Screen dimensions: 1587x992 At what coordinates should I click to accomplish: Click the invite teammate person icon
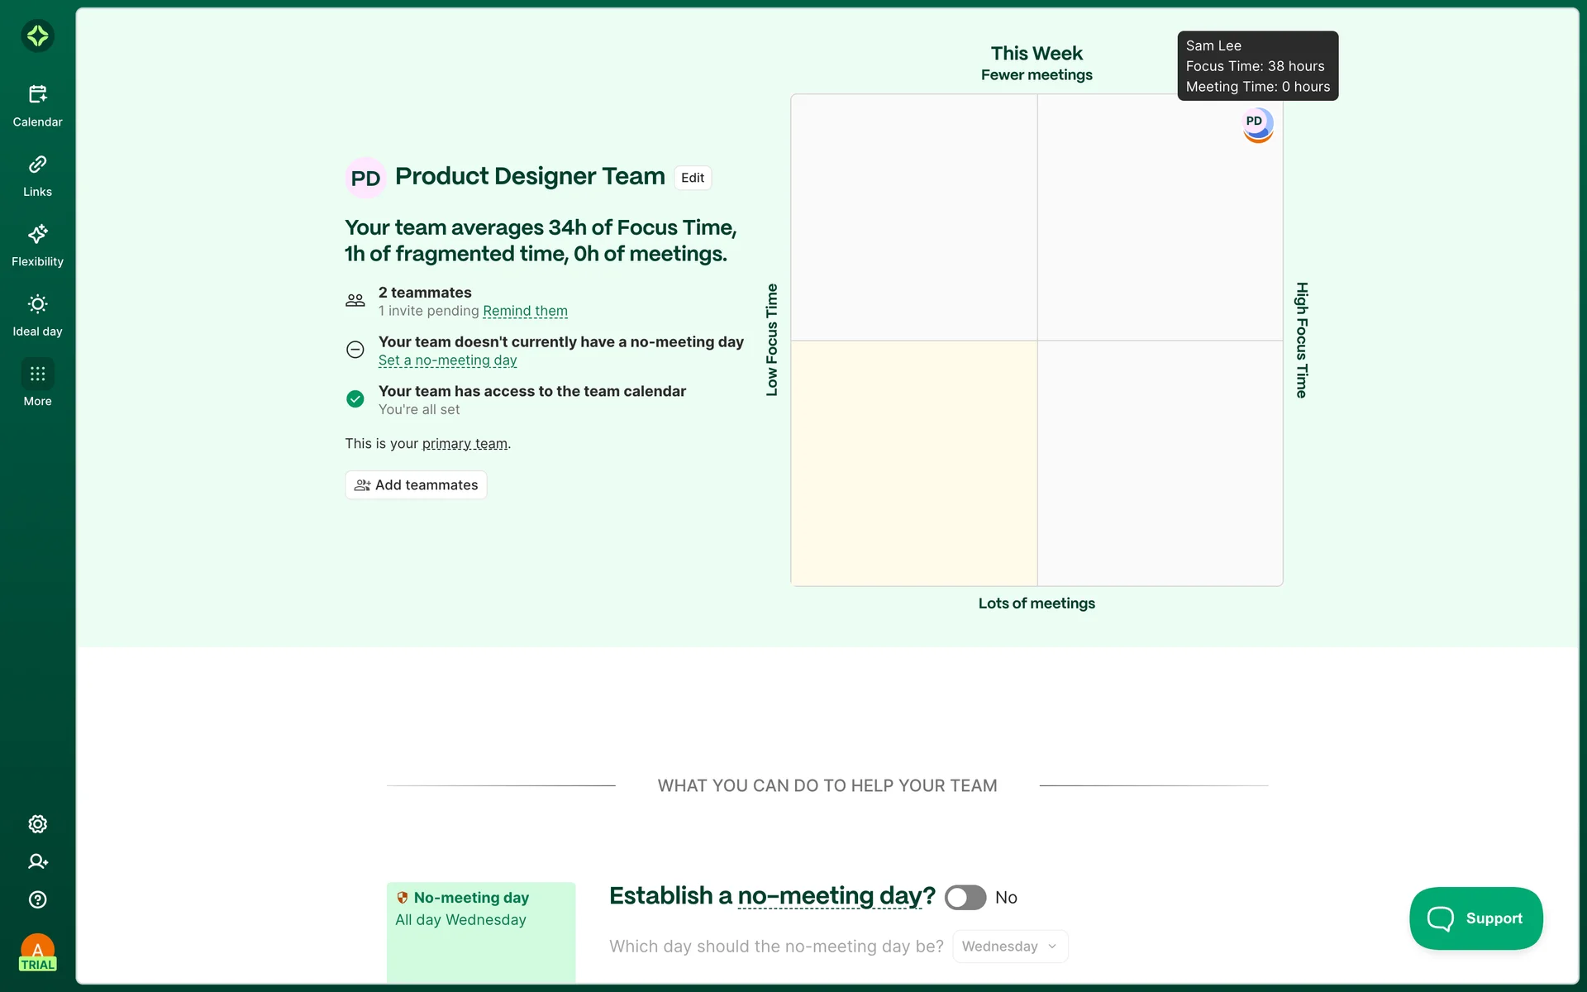(37, 861)
